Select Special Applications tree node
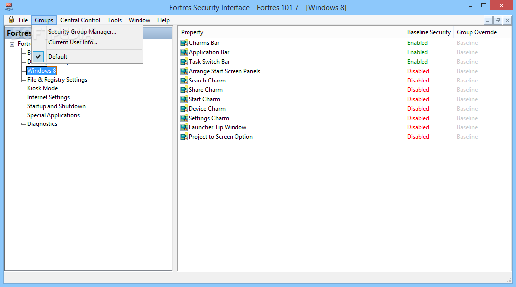This screenshot has width=516, height=287. (53, 115)
